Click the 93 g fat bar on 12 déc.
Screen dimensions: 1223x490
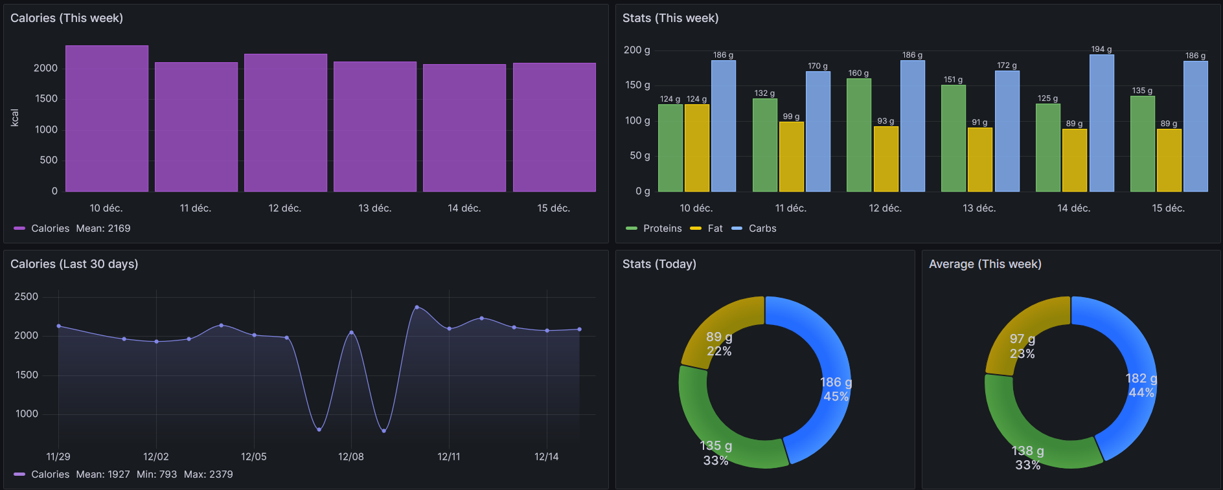886,159
